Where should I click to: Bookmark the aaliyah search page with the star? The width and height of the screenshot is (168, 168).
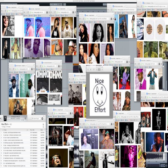pos(109,19)
